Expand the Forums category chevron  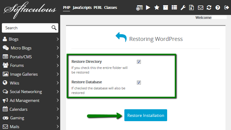point(58,65)
